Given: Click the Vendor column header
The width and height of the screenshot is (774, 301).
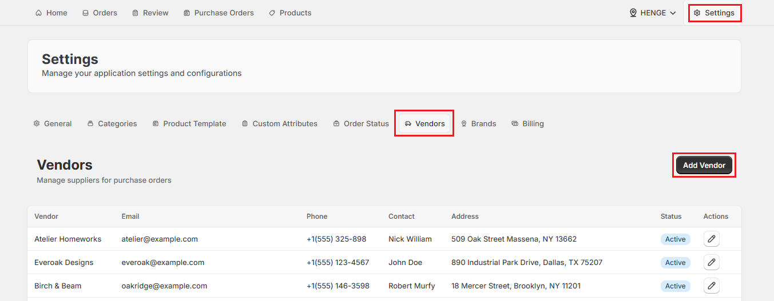Looking at the screenshot, I should [46, 216].
